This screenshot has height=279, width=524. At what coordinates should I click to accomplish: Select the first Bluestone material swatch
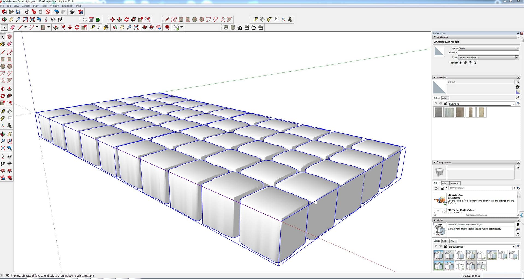click(x=438, y=112)
